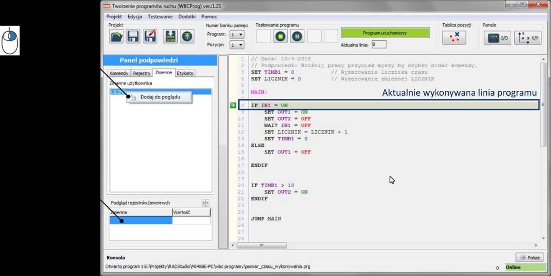Pause the running program
551x276 pixels.
pyautogui.click(x=297, y=36)
